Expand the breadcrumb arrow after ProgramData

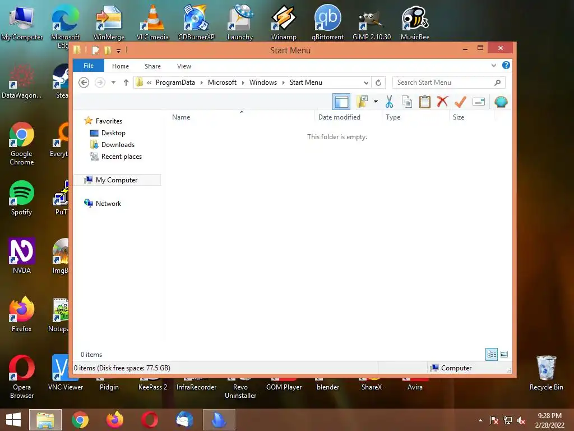click(201, 82)
